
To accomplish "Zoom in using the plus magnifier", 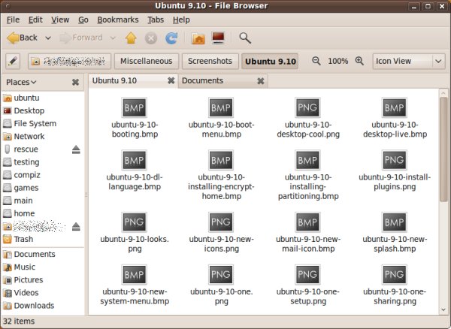I will tap(360, 61).
